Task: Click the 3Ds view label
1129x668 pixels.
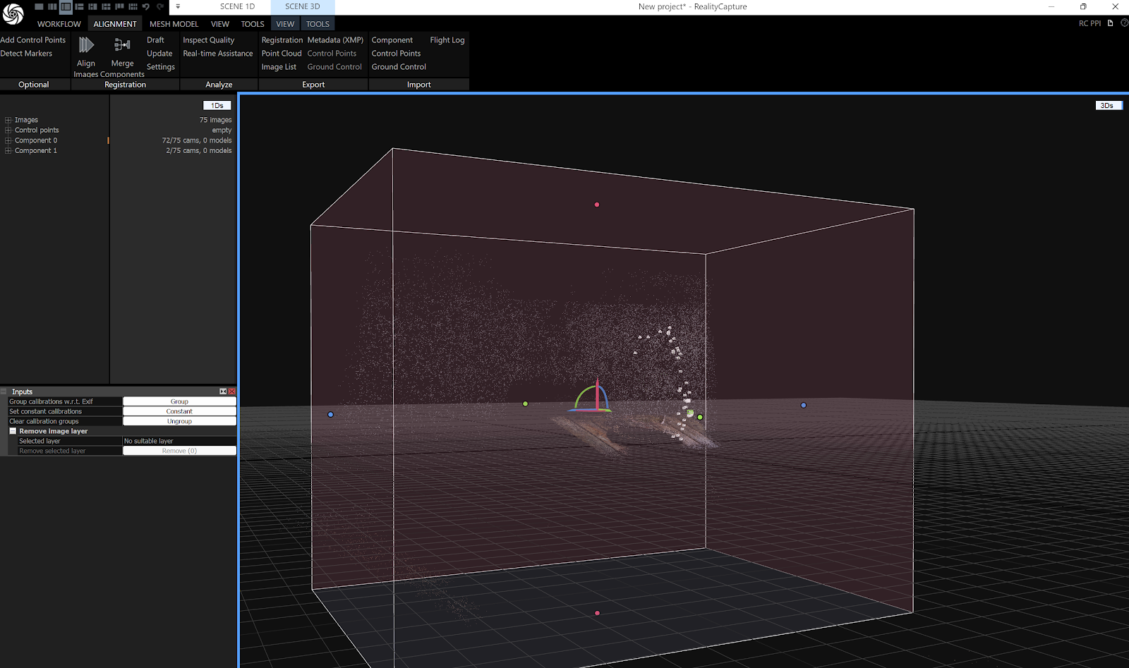Action: click(x=1108, y=106)
